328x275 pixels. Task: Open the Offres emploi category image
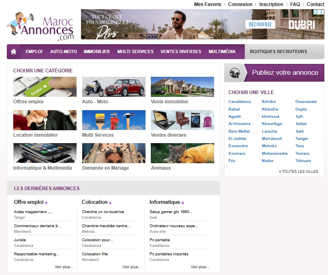[x=45, y=87]
